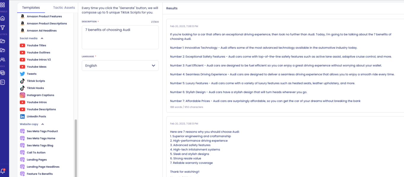Viewport: 404px width, 177px height.
Task: Select the Tiktok Scripts template label
Action: (x=36, y=81)
